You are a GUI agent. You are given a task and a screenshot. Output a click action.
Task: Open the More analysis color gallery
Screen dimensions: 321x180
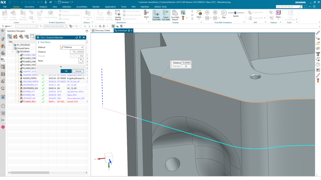click(199, 15)
